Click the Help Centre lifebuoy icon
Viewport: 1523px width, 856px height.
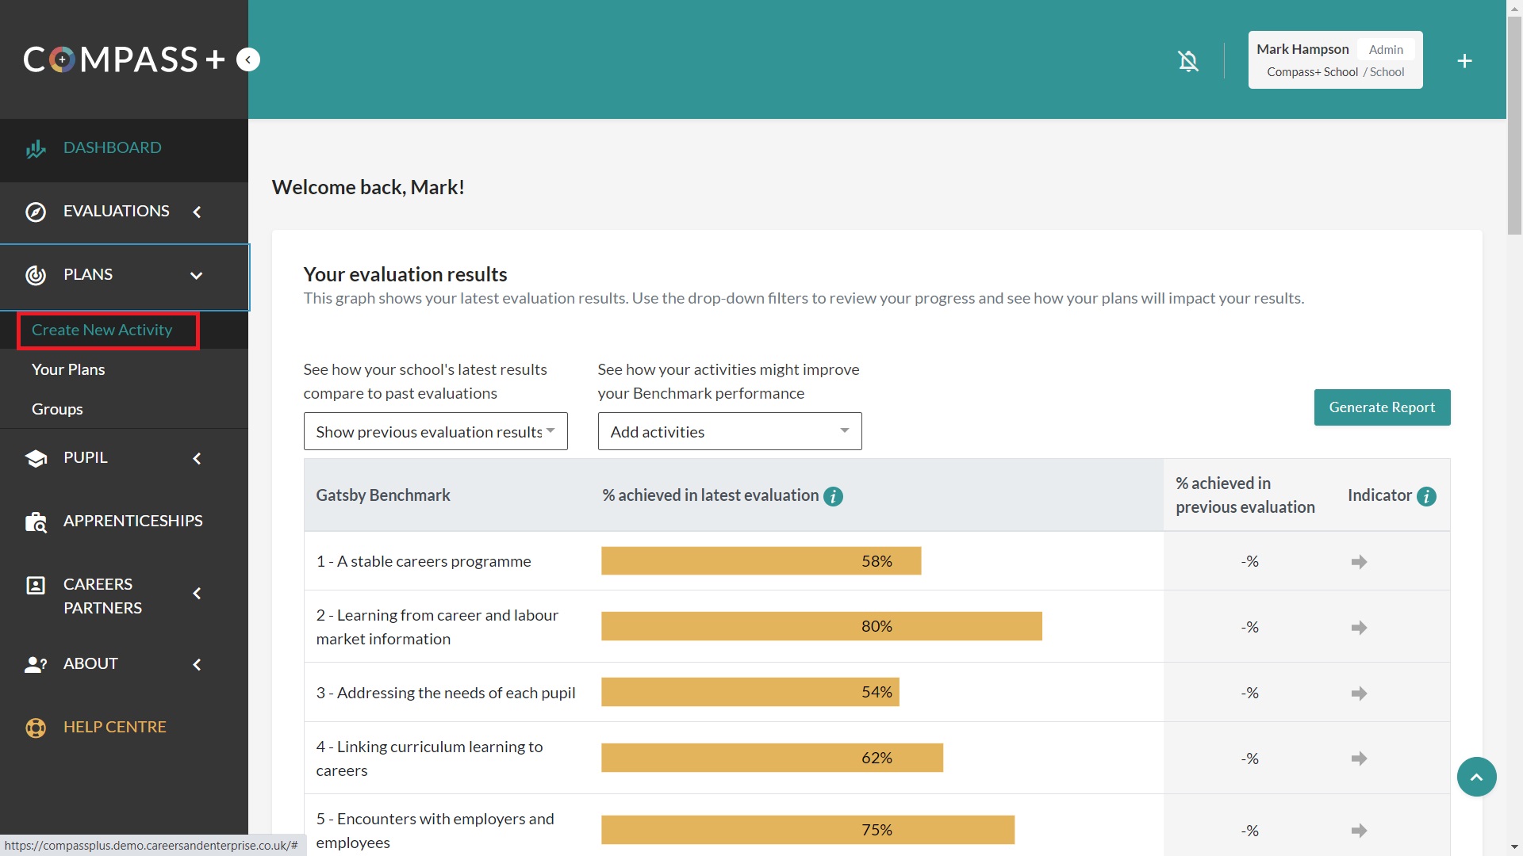click(36, 728)
